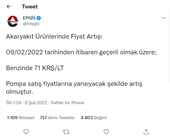Click the Twitter for iPhone source link
170x138 pixels.
click(67, 103)
